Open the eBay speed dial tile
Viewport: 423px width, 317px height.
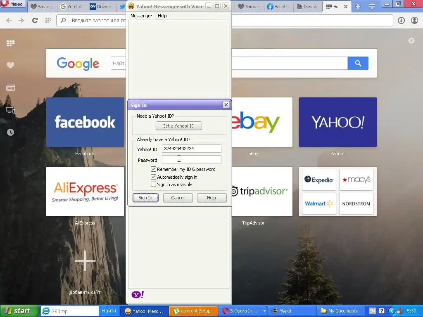click(262, 122)
